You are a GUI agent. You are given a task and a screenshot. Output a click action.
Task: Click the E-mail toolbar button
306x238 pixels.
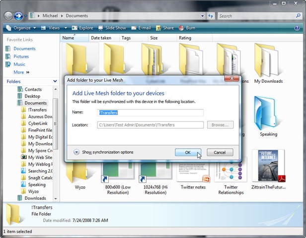click(x=141, y=28)
